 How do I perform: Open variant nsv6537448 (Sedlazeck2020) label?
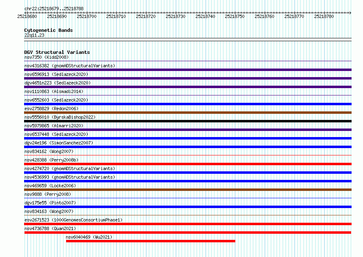click(x=56, y=134)
